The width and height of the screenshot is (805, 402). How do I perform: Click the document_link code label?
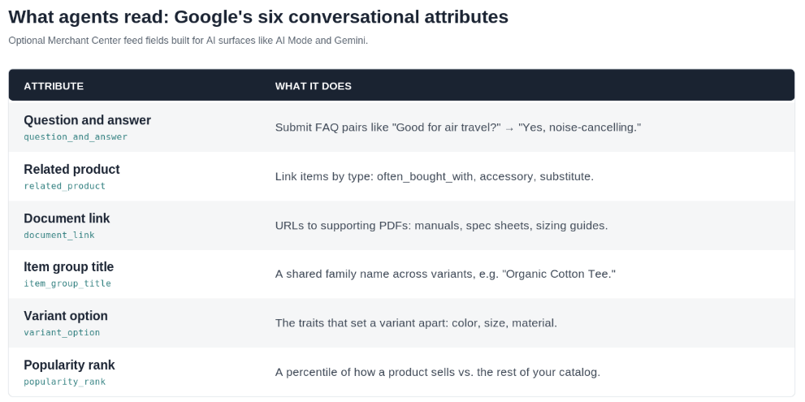click(x=59, y=236)
